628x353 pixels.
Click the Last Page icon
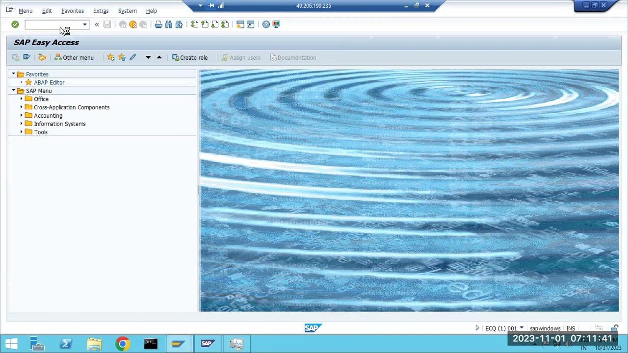(x=225, y=25)
